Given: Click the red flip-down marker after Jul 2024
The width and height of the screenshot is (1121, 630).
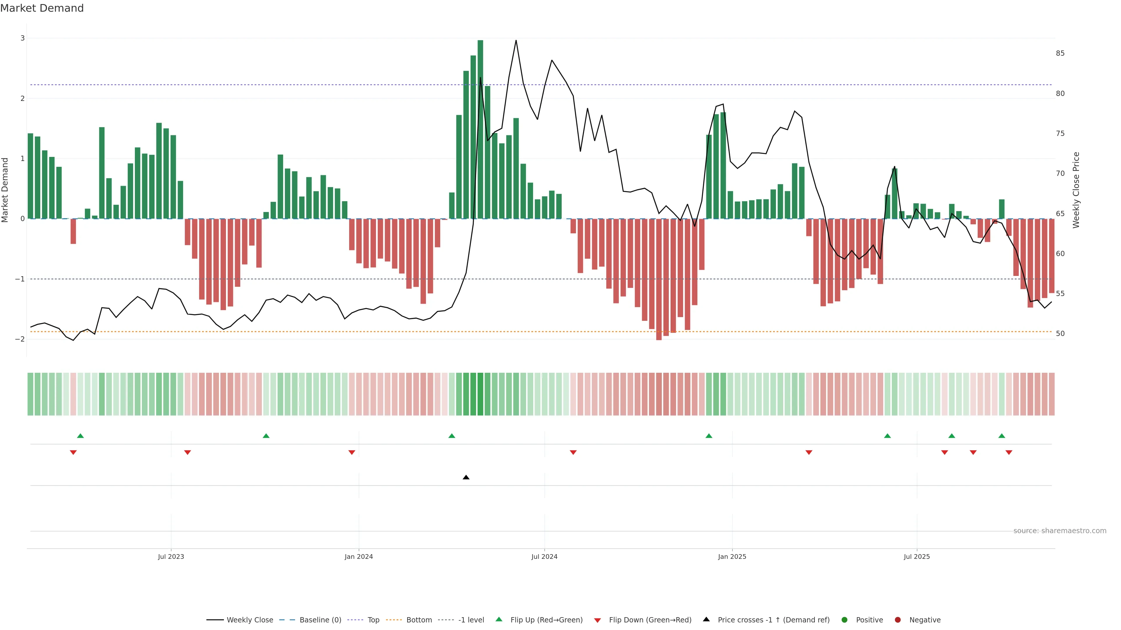Looking at the screenshot, I should pyautogui.click(x=573, y=453).
